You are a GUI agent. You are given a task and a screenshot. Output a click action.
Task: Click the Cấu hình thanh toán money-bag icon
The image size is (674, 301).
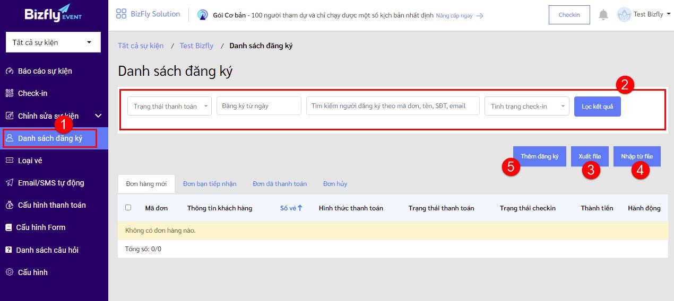[9, 205]
